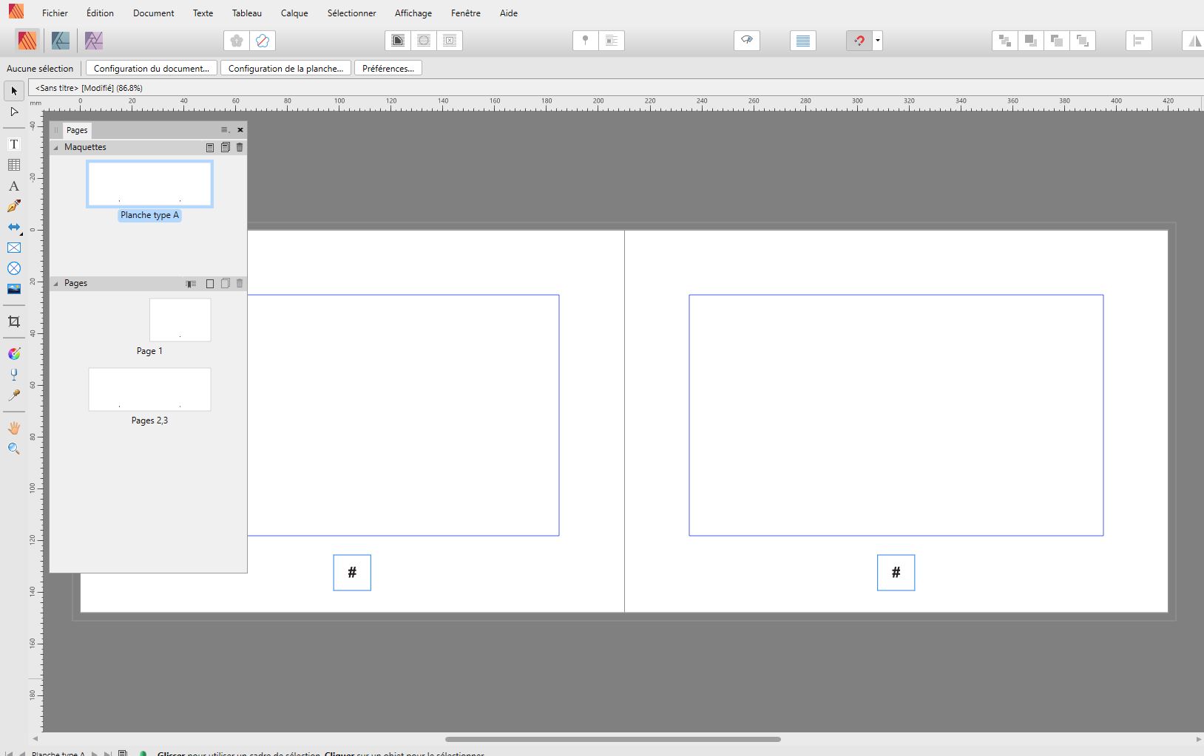Viewport: 1204px width, 756px height.
Task: Select the Picture Frame Rectangle tool
Action: tap(14, 248)
